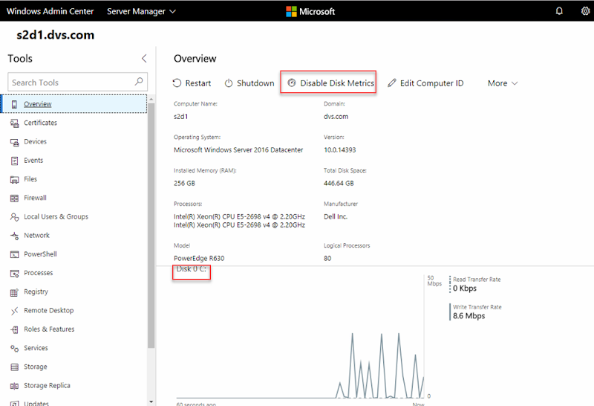Click the Remote Desktop icon in sidebar
The width and height of the screenshot is (594, 406).
pos(14,311)
